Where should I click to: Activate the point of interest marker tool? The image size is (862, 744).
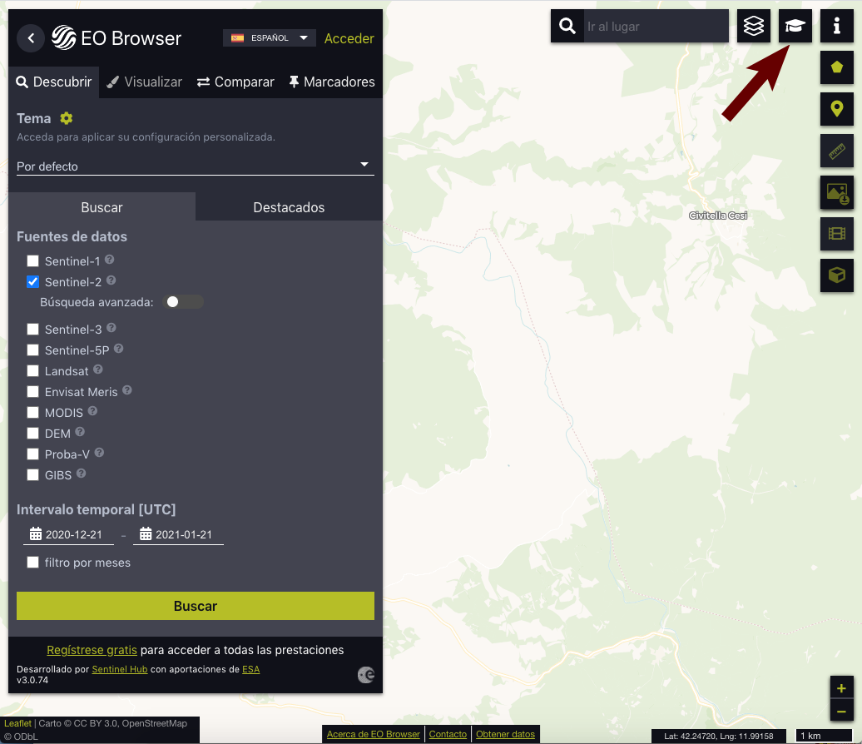(836, 109)
